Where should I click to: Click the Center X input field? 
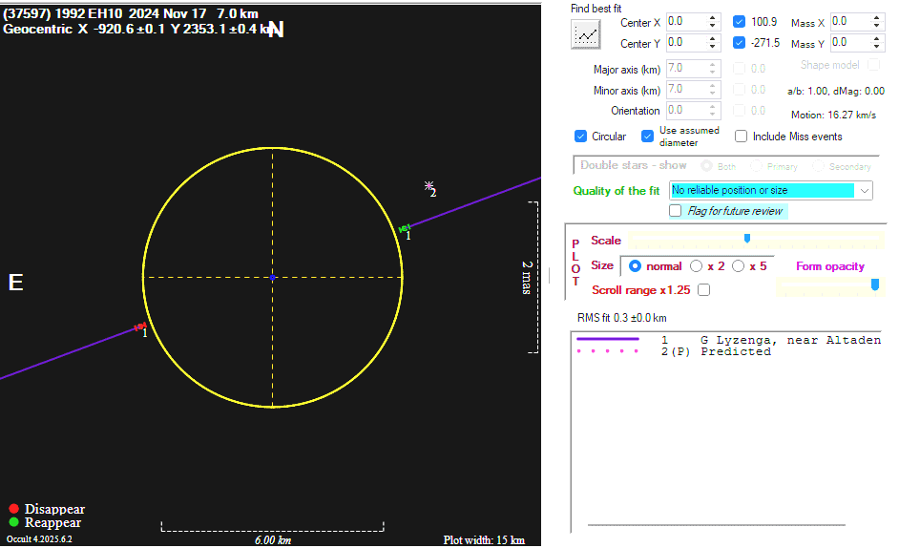click(x=686, y=22)
